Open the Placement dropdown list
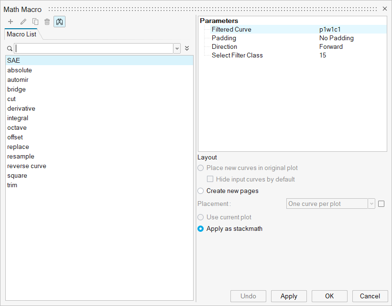 click(371, 204)
